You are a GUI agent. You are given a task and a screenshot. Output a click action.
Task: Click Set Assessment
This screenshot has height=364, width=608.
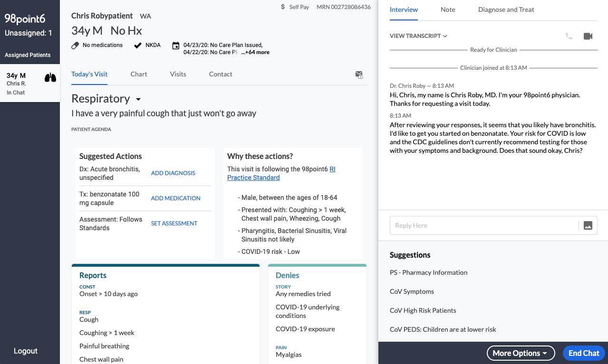pyautogui.click(x=174, y=224)
